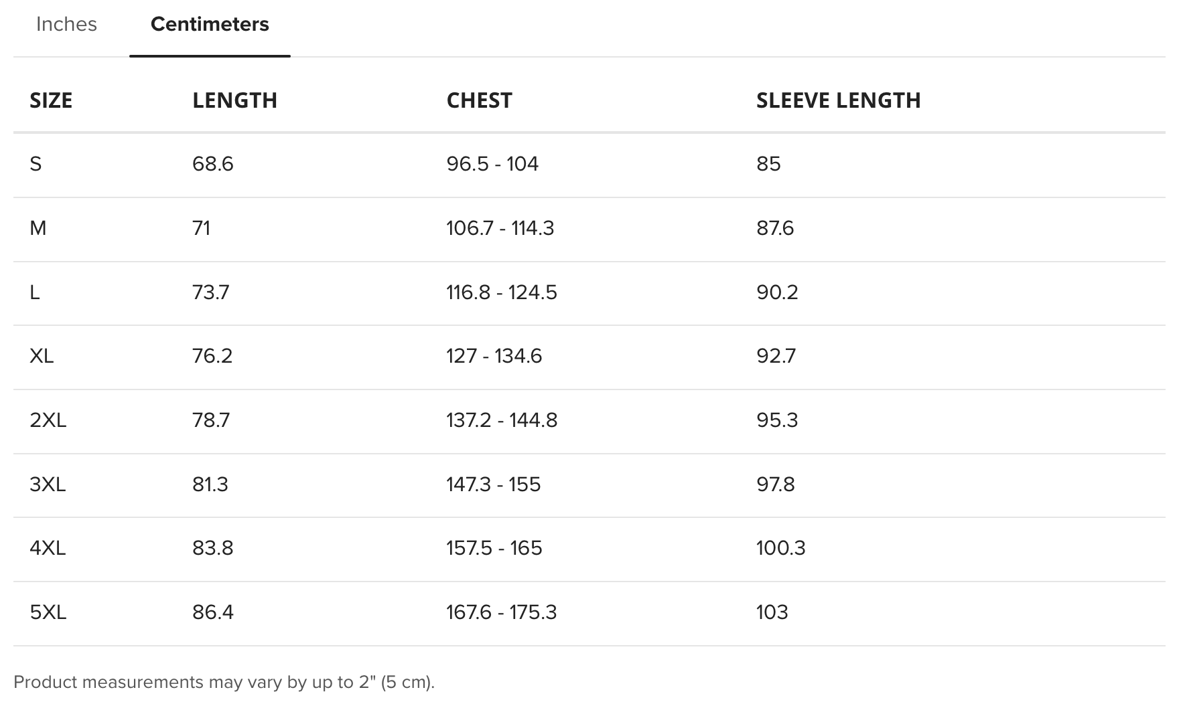Click the 73.7 length value for L
Screen dimensions: 1183x708
210,292
